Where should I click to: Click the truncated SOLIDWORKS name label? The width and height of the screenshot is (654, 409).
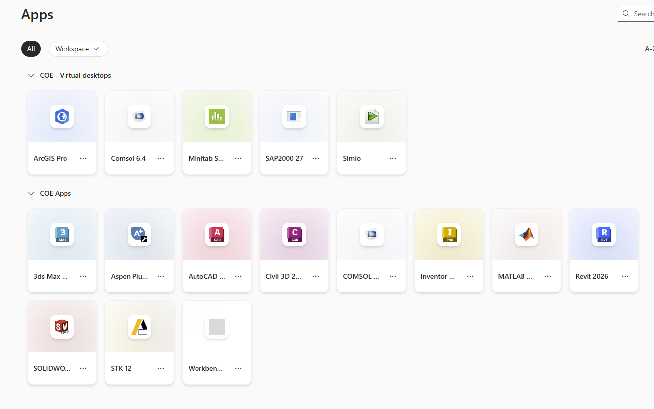(52, 368)
